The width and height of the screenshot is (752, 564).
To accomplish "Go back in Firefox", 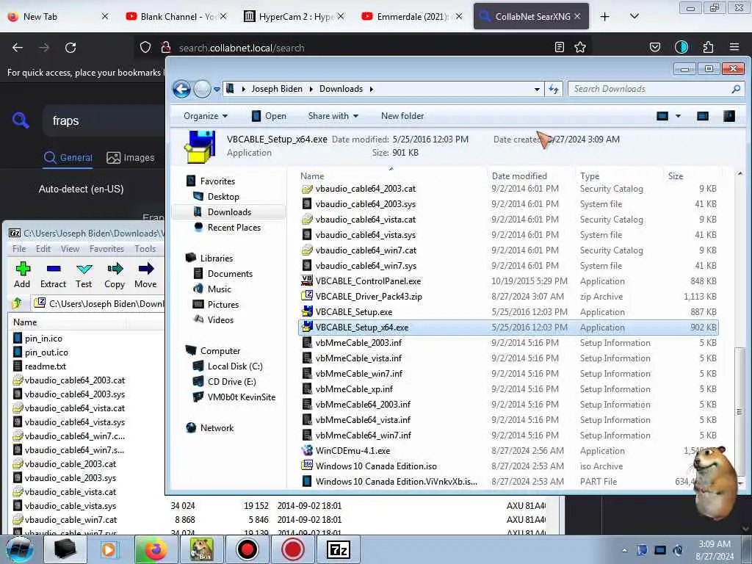I will click(x=18, y=48).
